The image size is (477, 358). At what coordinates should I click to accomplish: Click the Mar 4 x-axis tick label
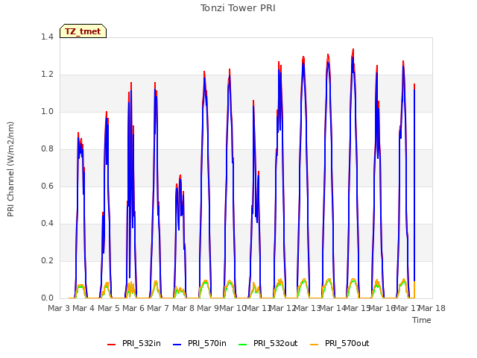point(83,308)
